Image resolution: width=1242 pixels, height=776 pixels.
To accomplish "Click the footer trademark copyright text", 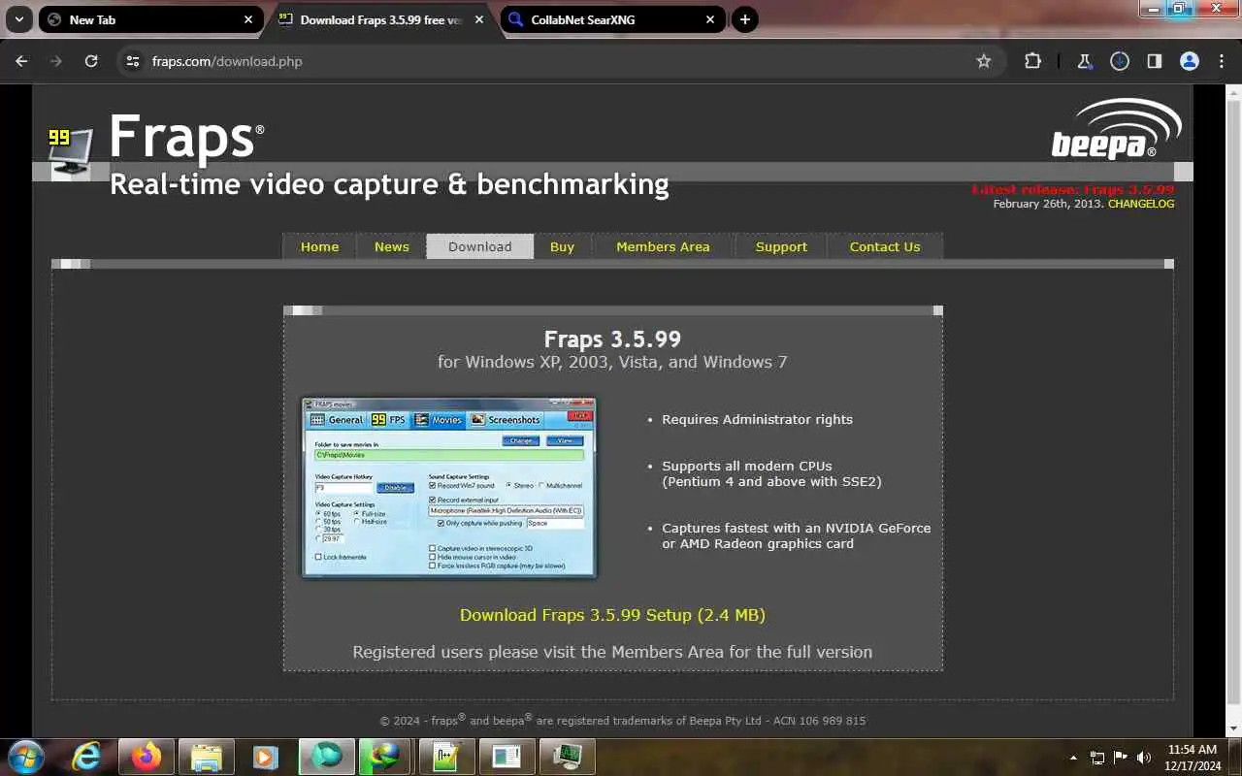I will pos(623,720).
